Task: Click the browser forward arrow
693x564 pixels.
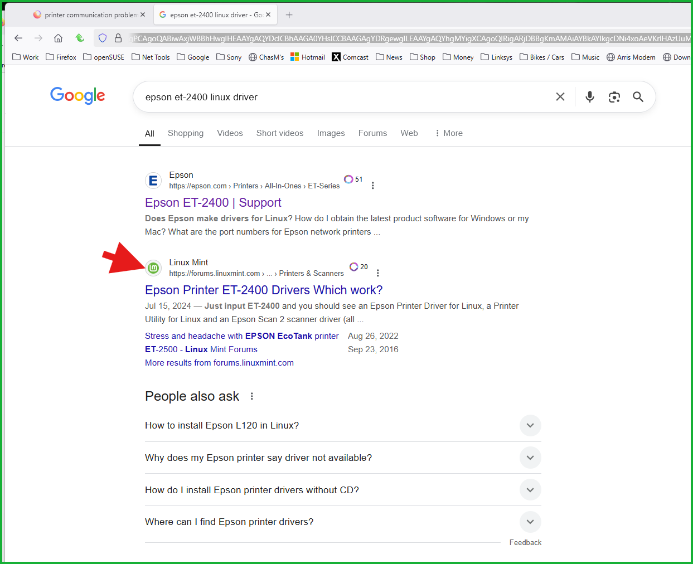Action: 38,38
